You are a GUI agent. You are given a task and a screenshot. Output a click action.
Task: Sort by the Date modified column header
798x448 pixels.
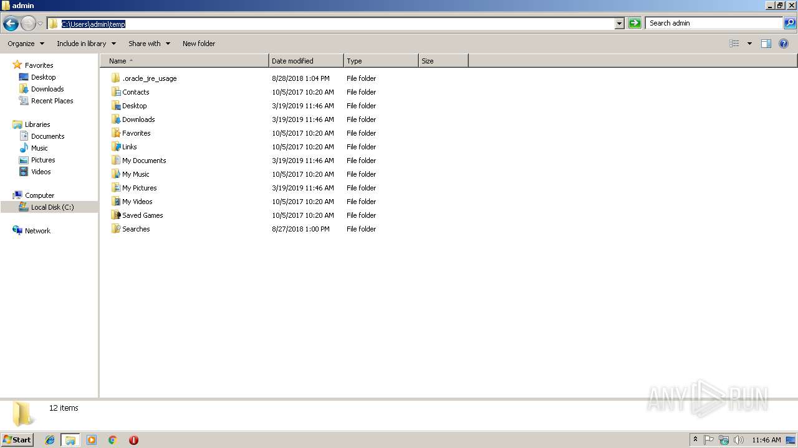point(306,61)
